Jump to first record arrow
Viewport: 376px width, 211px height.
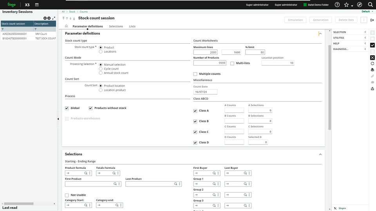coord(63,18)
